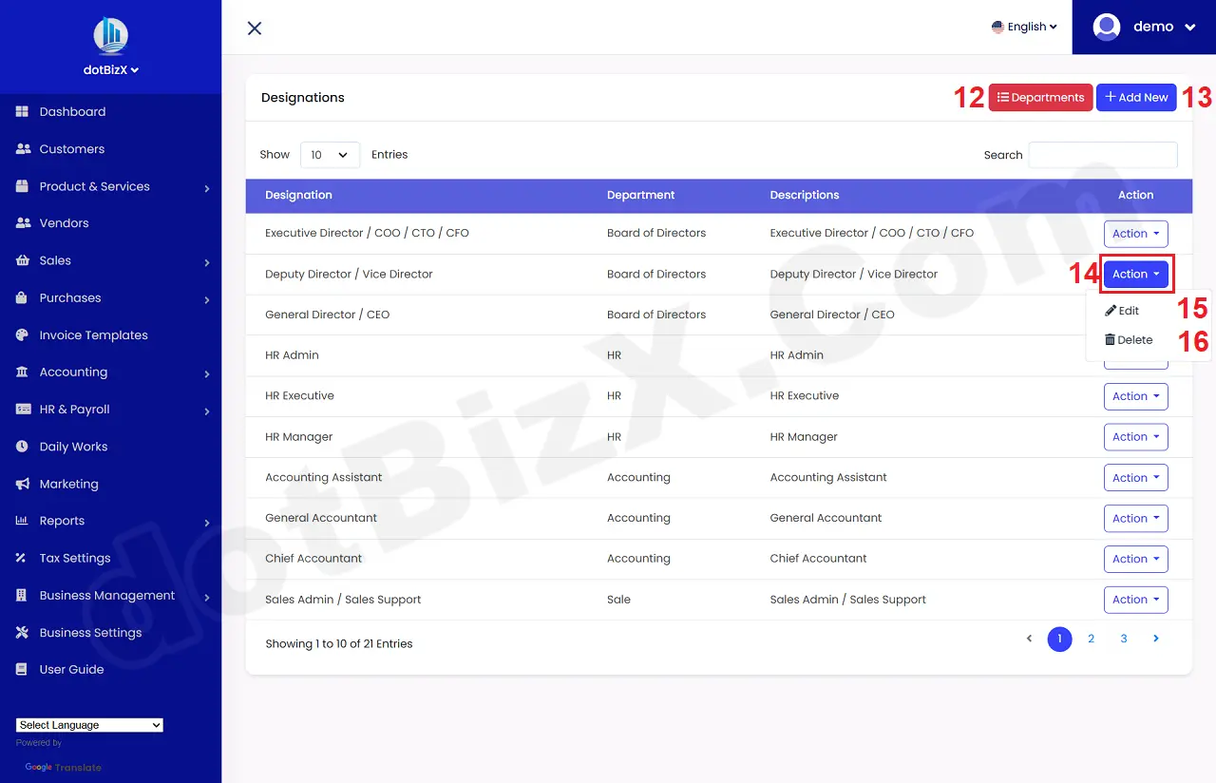Image resolution: width=1216 pixels, height=783 pixels.
Task: Open Purchases from the sidebar
Action: click(x=71, y=297)
